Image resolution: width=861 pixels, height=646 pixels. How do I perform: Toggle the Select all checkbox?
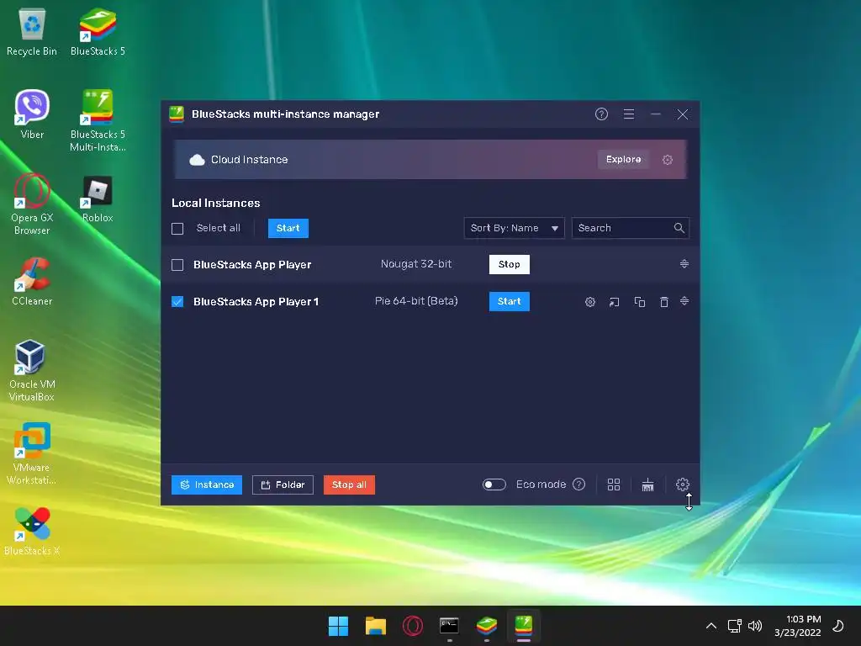[x=177, y=229]
